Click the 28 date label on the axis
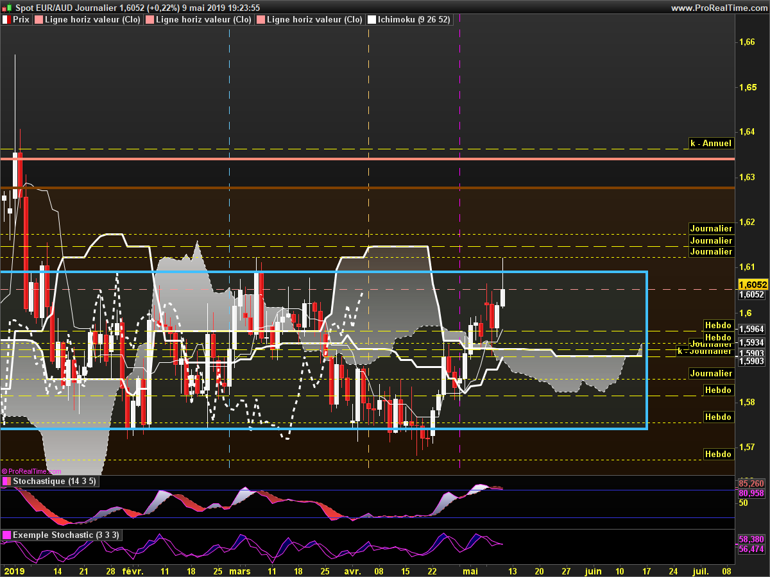Screen dimensions: 770x577 pos(110,571)
